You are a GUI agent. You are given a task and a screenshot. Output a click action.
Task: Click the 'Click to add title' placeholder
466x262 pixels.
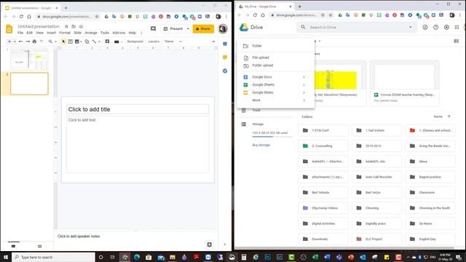click(x=138, y=109)
